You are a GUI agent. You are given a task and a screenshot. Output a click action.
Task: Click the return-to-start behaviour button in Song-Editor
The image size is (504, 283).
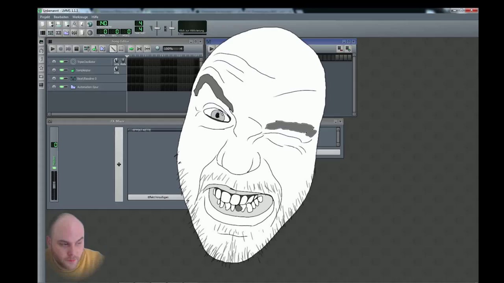tap(147, 49)
